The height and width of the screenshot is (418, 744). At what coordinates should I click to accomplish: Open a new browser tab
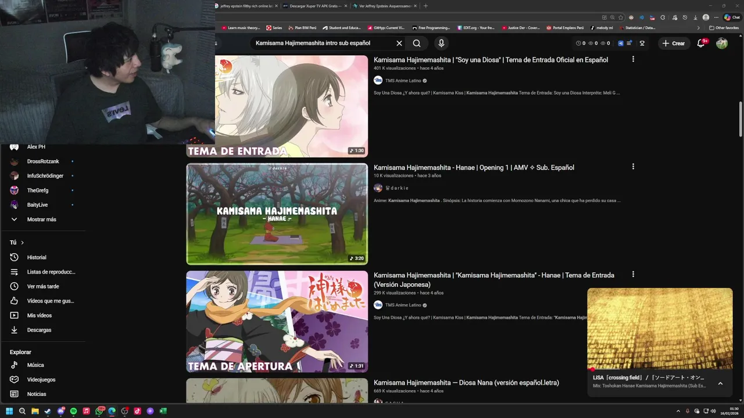pos(425,6)
